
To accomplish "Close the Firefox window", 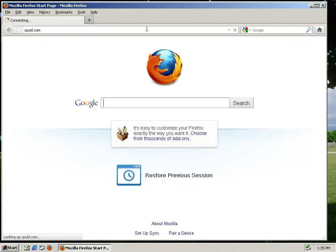I will (x=323, y=6).
